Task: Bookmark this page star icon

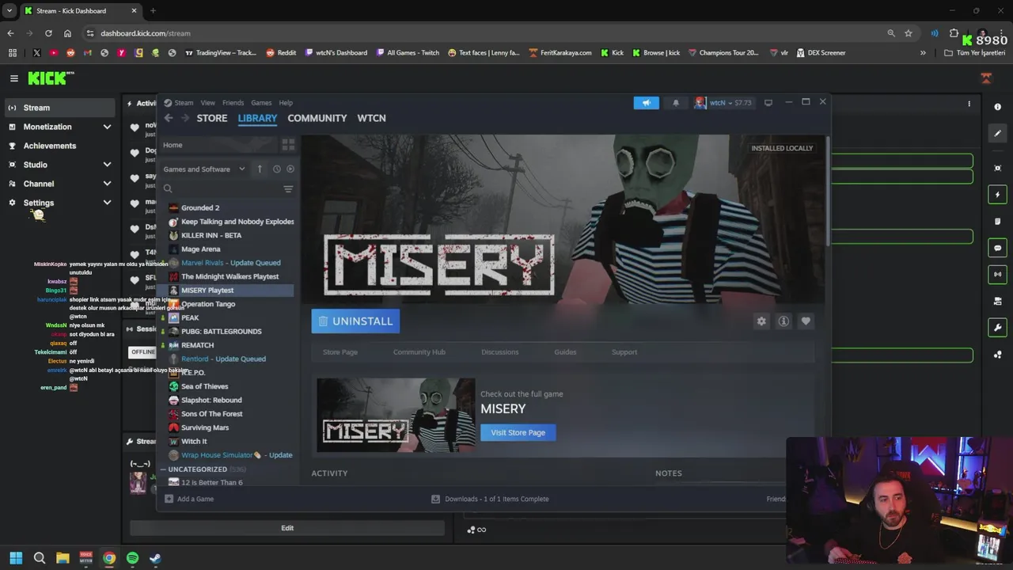Action: coord(909,33)
